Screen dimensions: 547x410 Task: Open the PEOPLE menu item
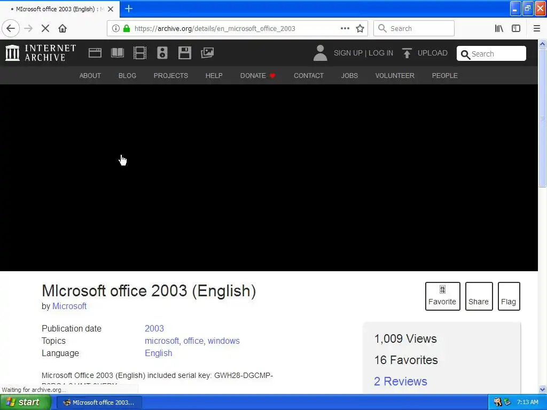tap(445, 76)
